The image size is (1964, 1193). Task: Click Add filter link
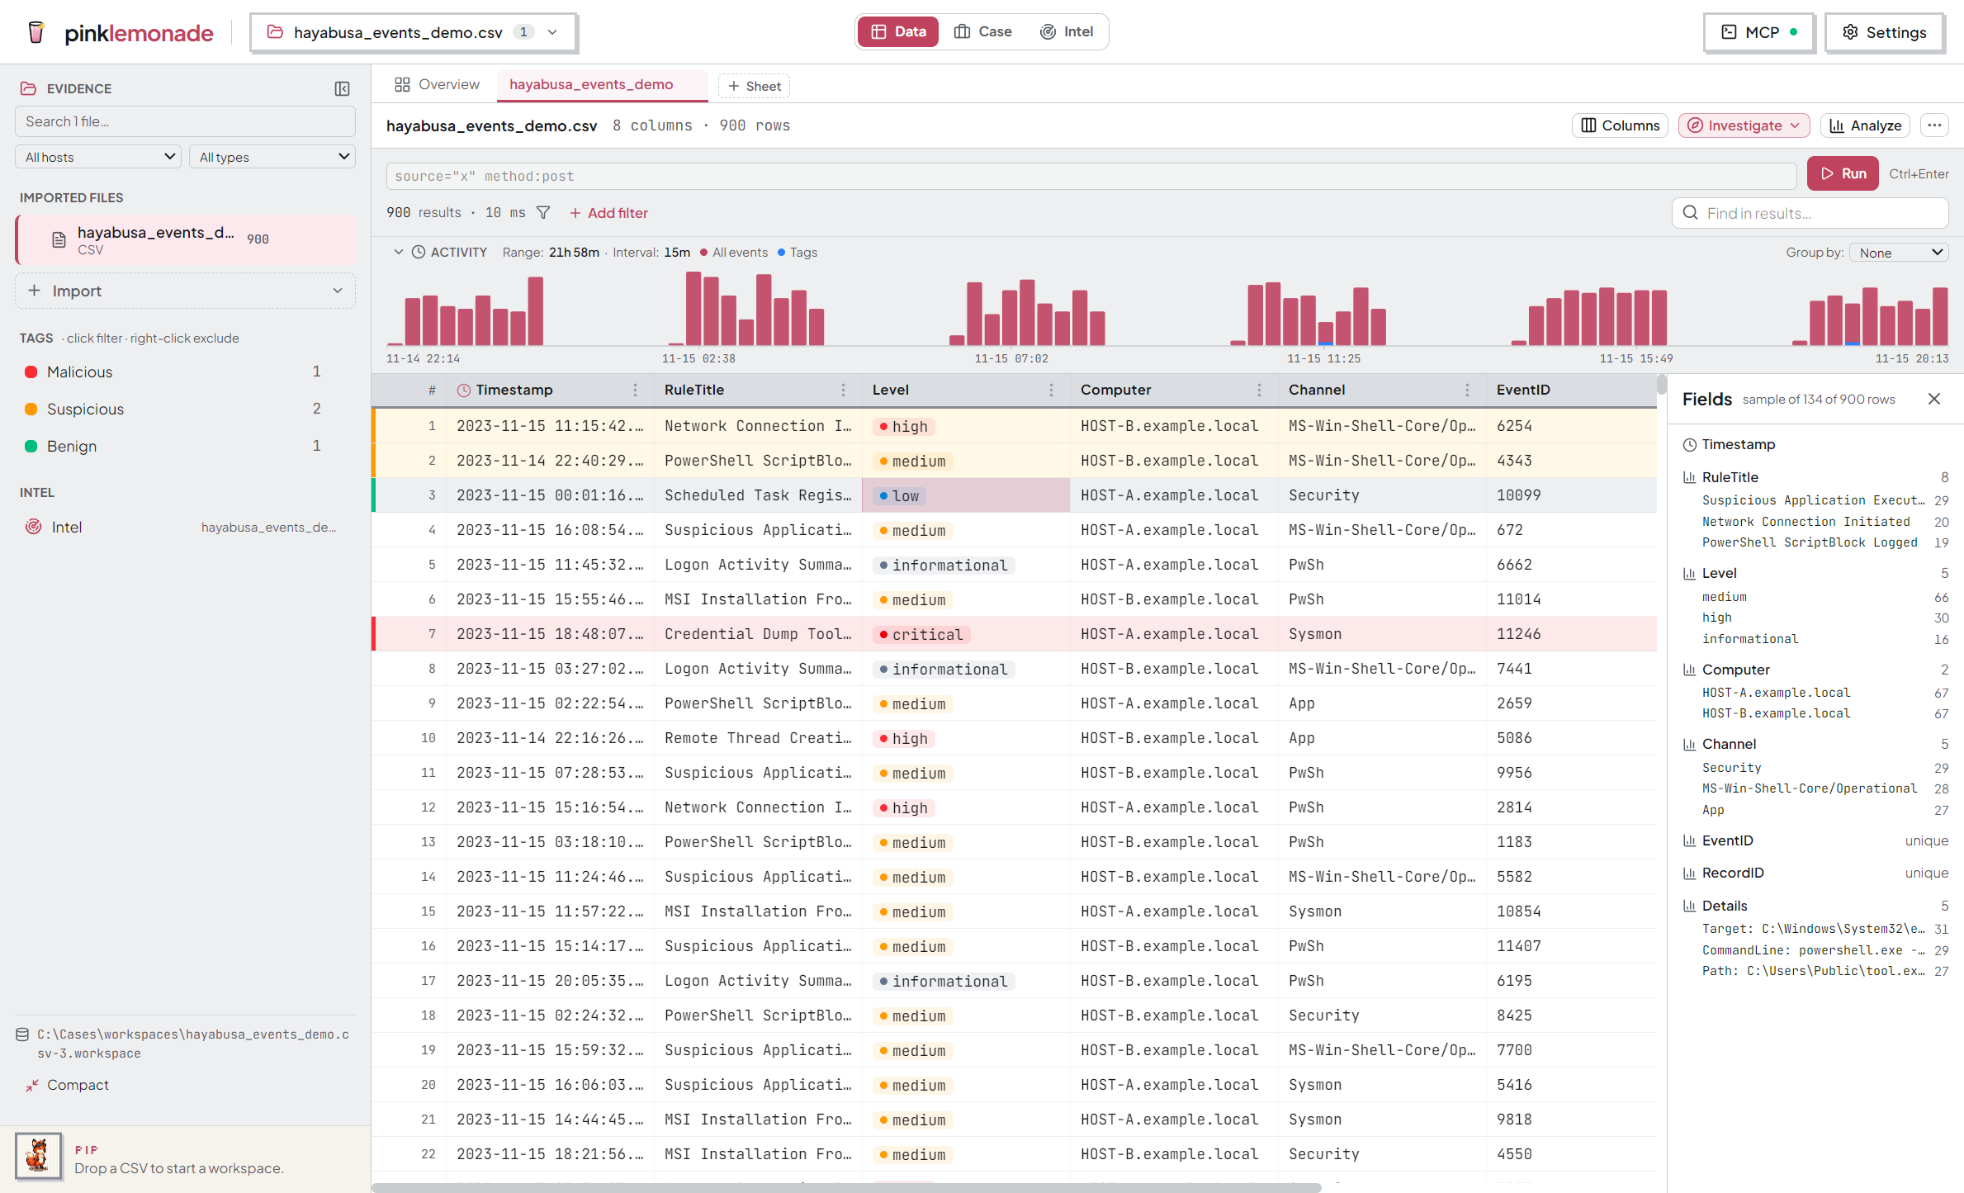click(x=608, y=213)
